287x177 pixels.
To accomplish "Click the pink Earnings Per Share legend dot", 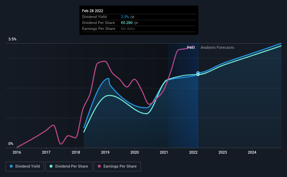I will coord(99,166).
